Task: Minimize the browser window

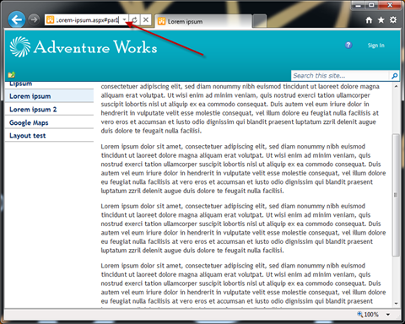Action: point(358,5)
